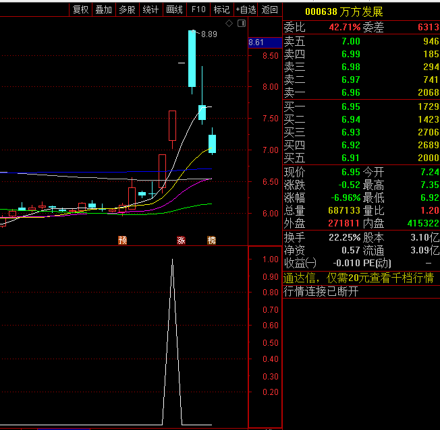Screen dimensions: 440x430
Task: Click the 8.61 price axis marker
Action: pyautogui.click(x=265, y=42)
